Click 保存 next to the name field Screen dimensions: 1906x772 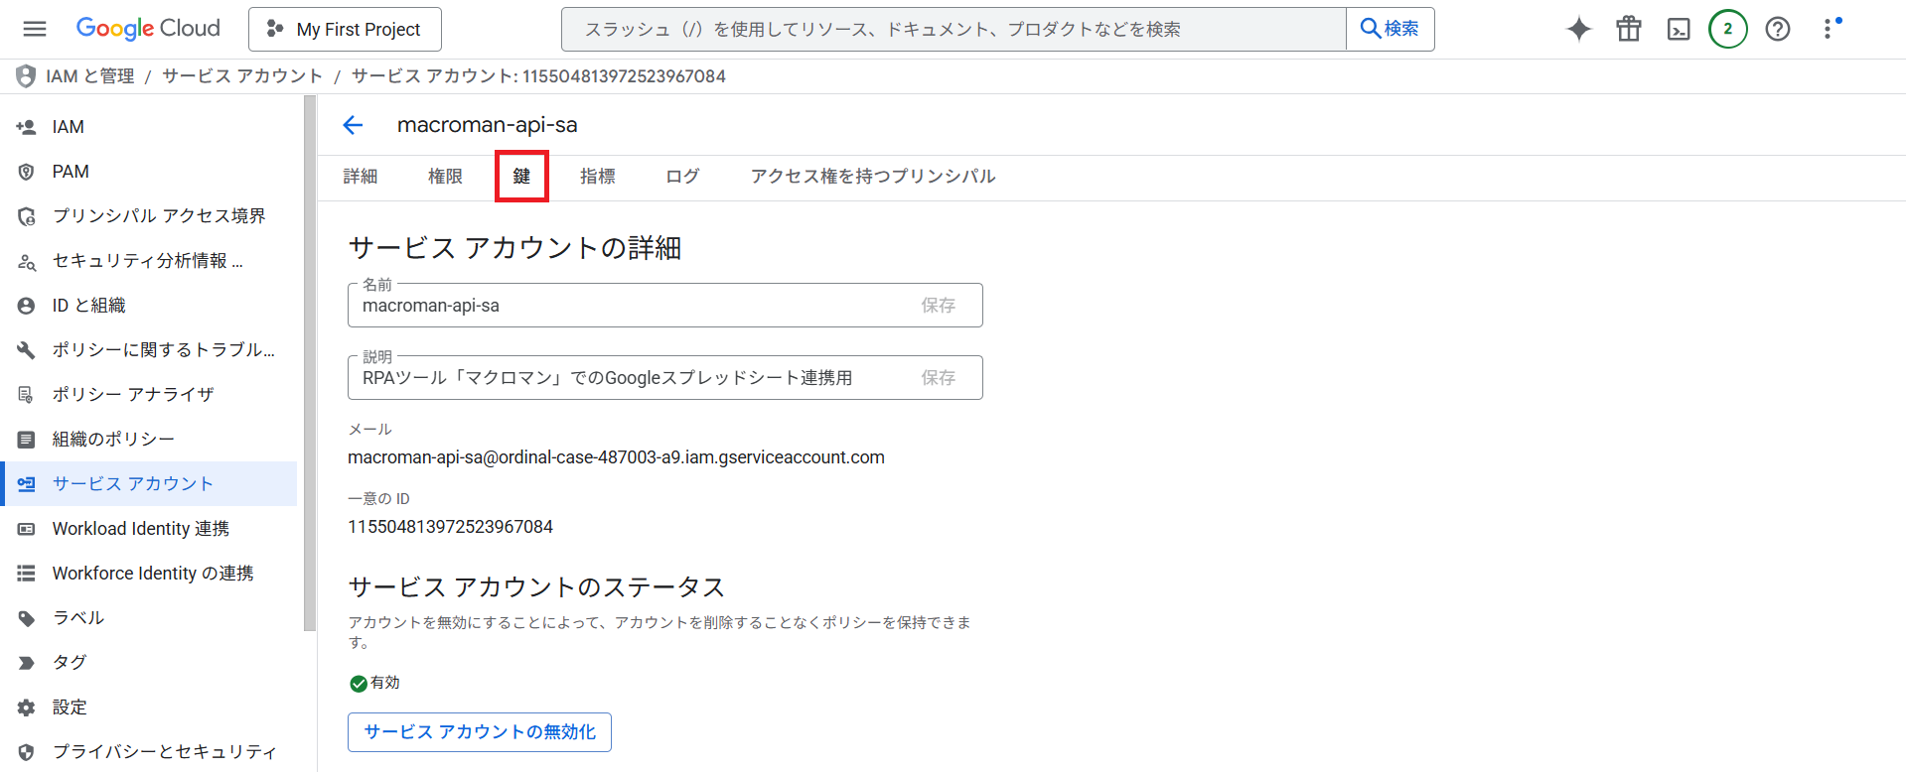coord(939,306)
